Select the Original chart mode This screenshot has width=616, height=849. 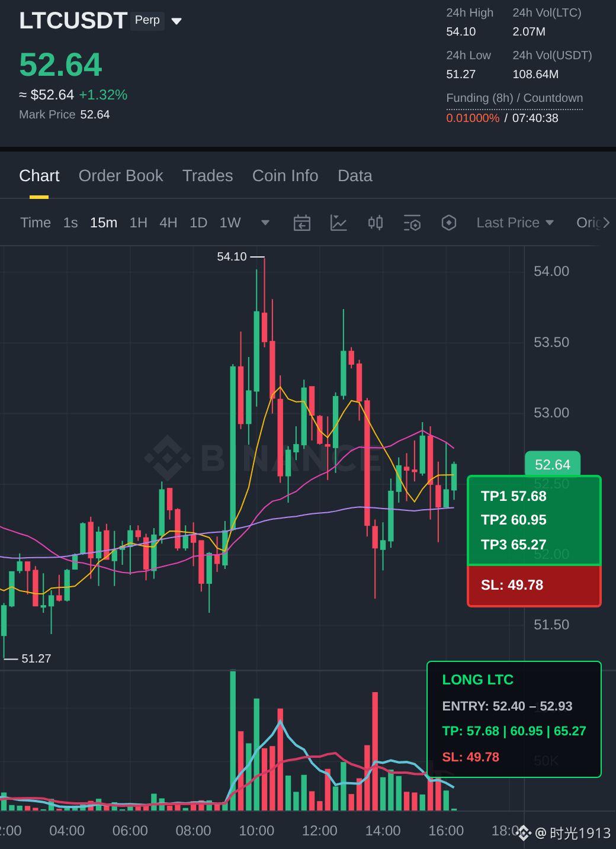click(588, 223)
